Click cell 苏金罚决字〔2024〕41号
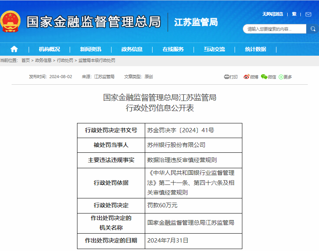This screenshot has width=319, height=251. click(194, 130)
